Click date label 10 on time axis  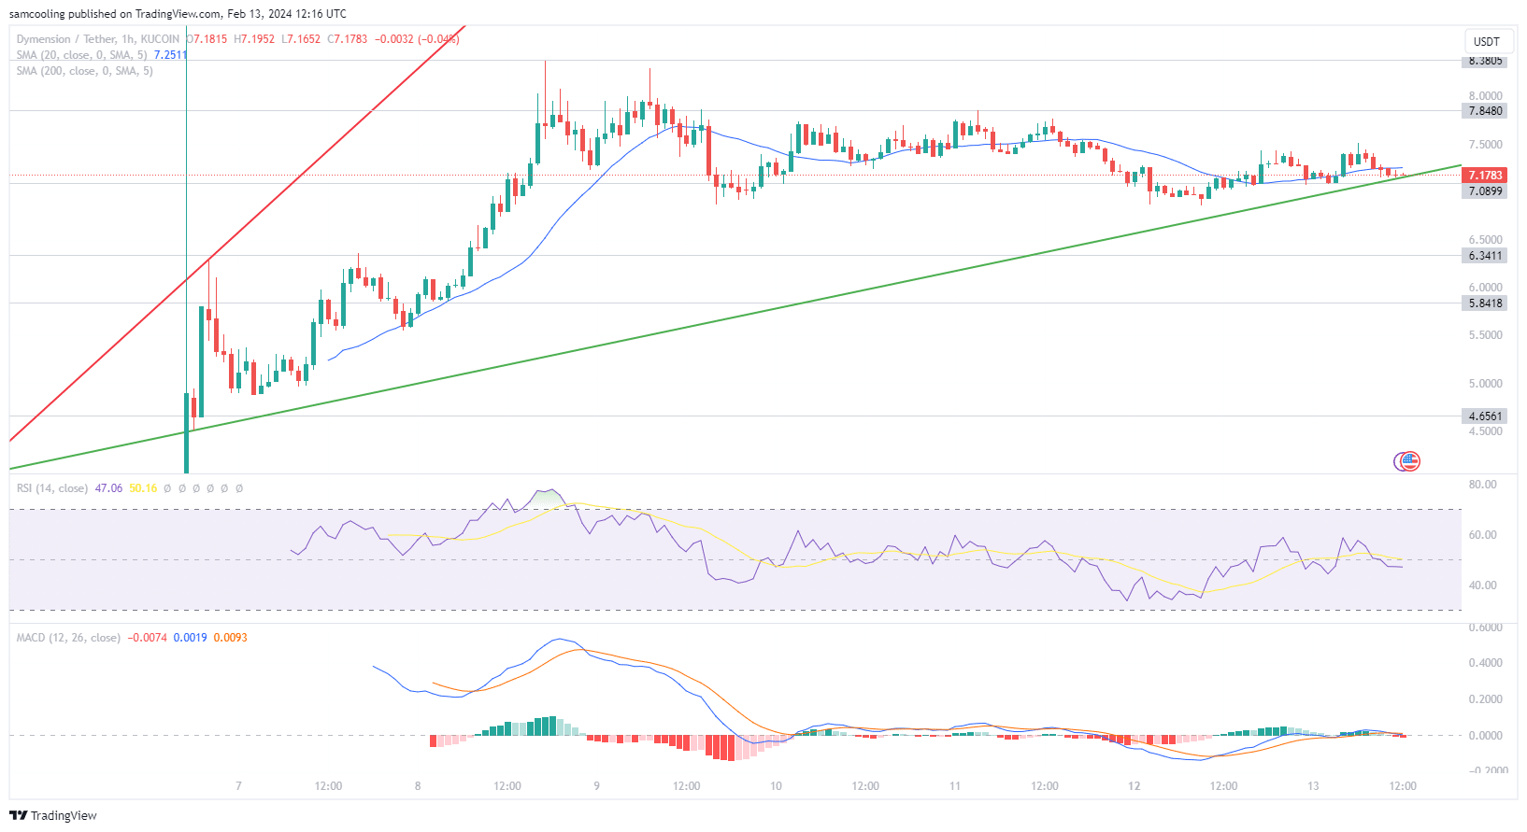click(776, 786)
